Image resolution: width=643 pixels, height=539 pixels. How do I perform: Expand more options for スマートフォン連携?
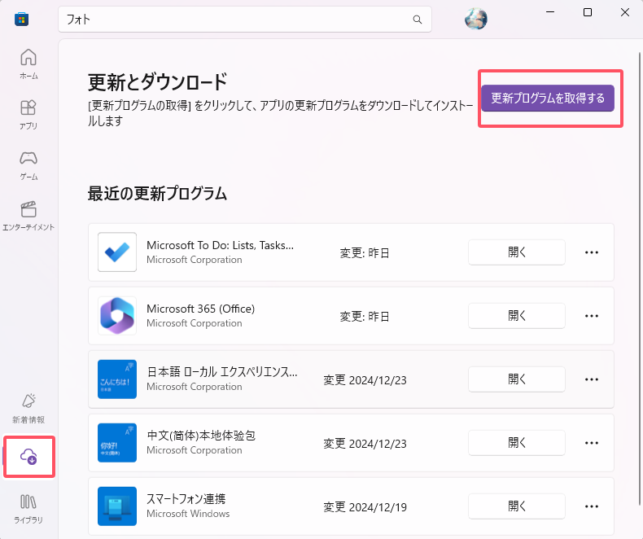pyautogui.click(x=592, y=506)
